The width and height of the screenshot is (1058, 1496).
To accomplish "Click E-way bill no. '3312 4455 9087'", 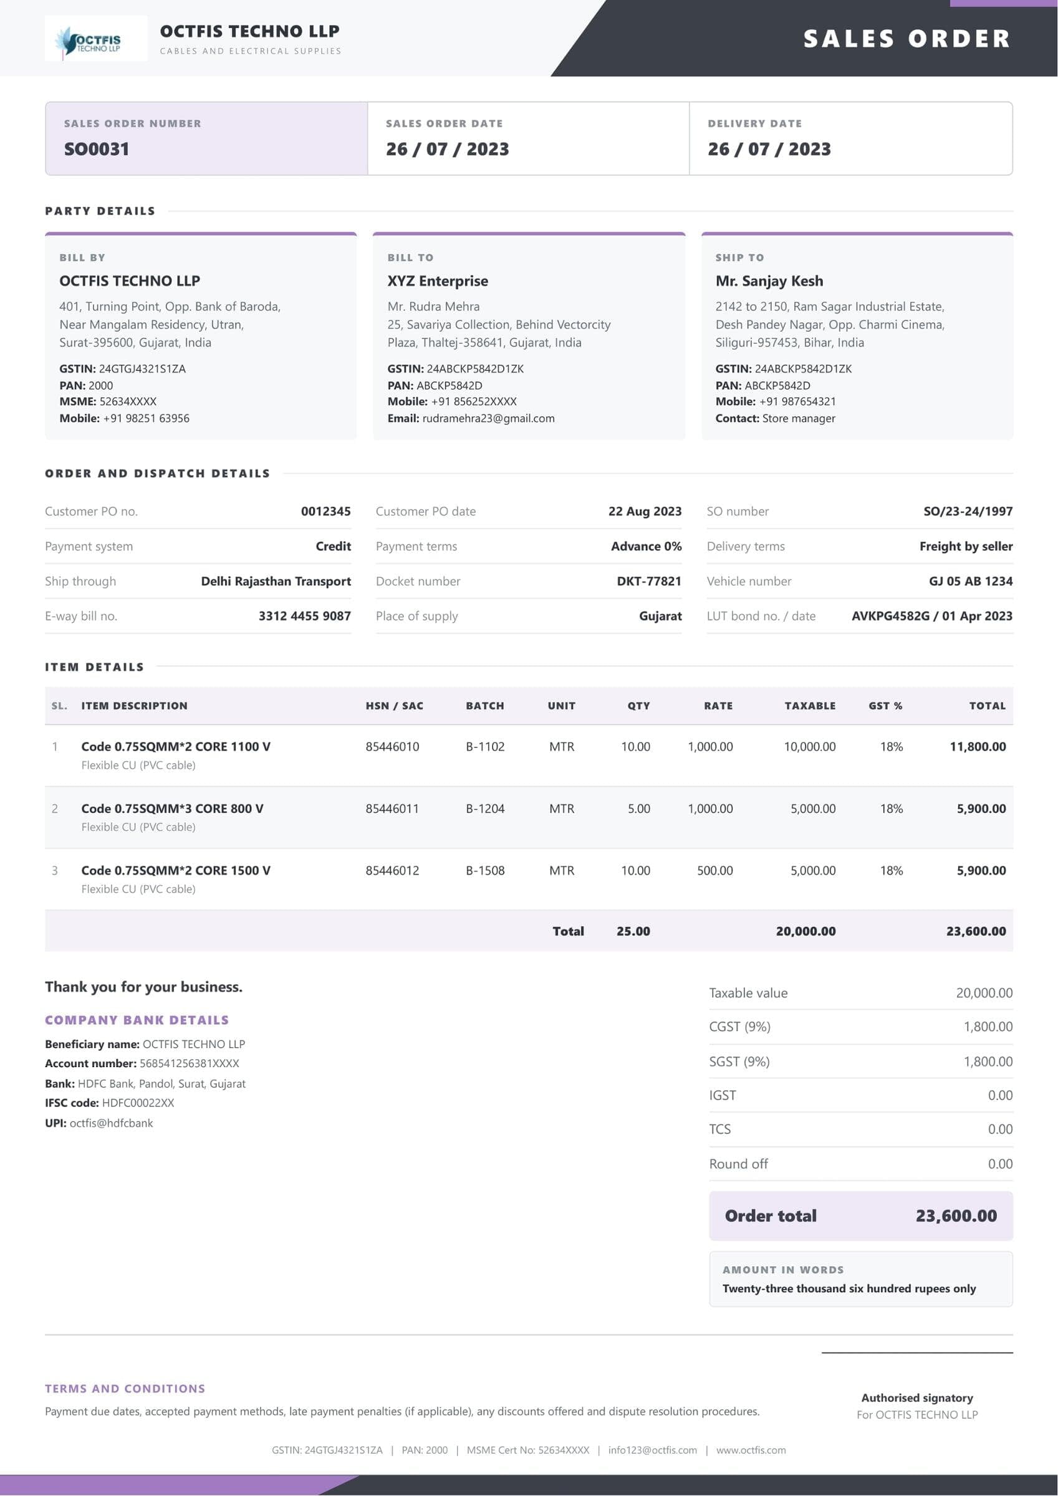I will pyautogui.click(x=304, y=616).
